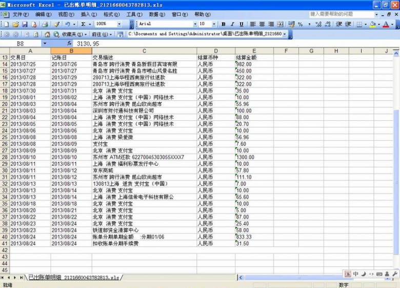Apply Percent style formatting
The image size is (400, 288).
[x=300, y=24]
